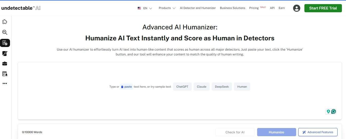Load the Claude sample text

click(201, 87)
